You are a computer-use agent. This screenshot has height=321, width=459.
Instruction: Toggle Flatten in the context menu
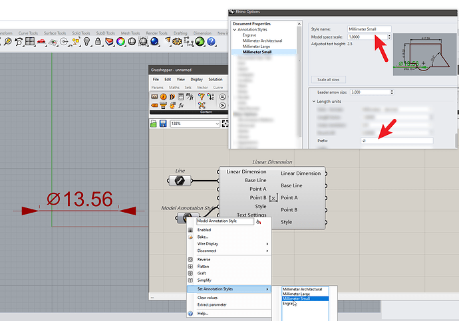pyautogui.click(x=203, y=267)
